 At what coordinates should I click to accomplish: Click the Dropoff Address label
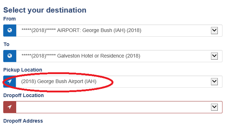point(23,121)
